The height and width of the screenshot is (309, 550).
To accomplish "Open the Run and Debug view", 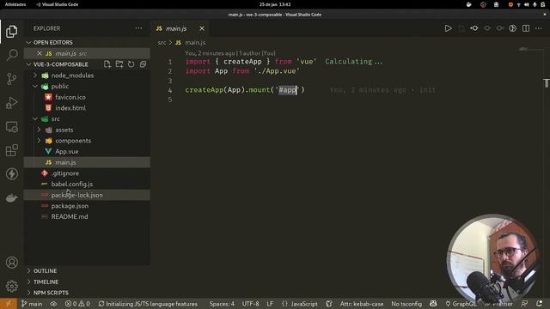I will tap(11, 103).
